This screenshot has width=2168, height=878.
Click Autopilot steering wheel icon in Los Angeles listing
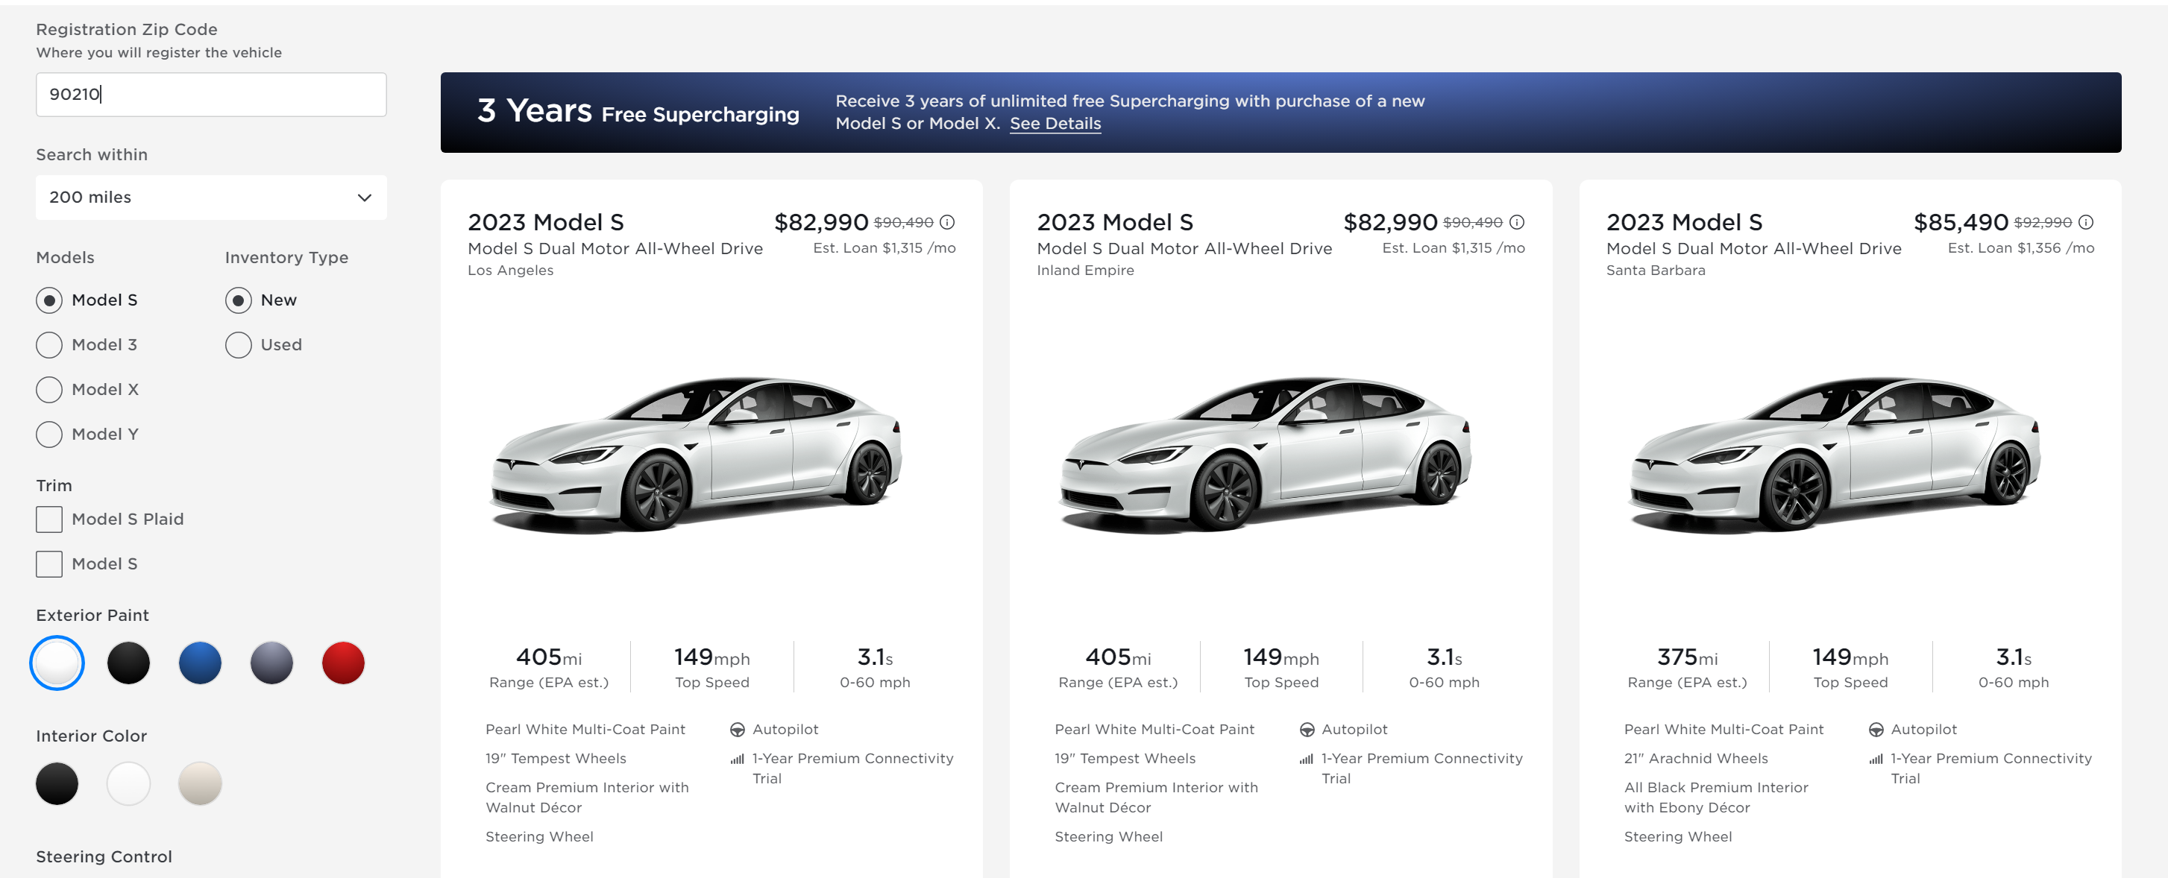[x=738, y=729]
